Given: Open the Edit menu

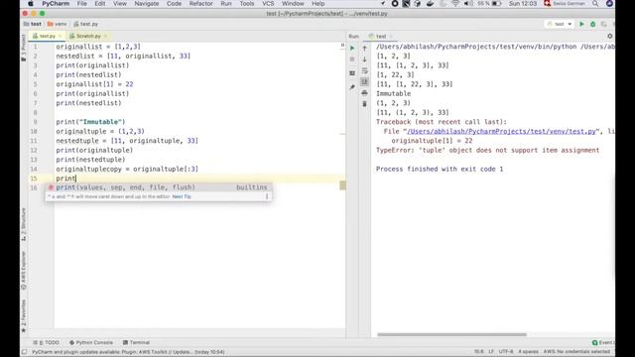Looking at the screenshot, I should (99, 4).
